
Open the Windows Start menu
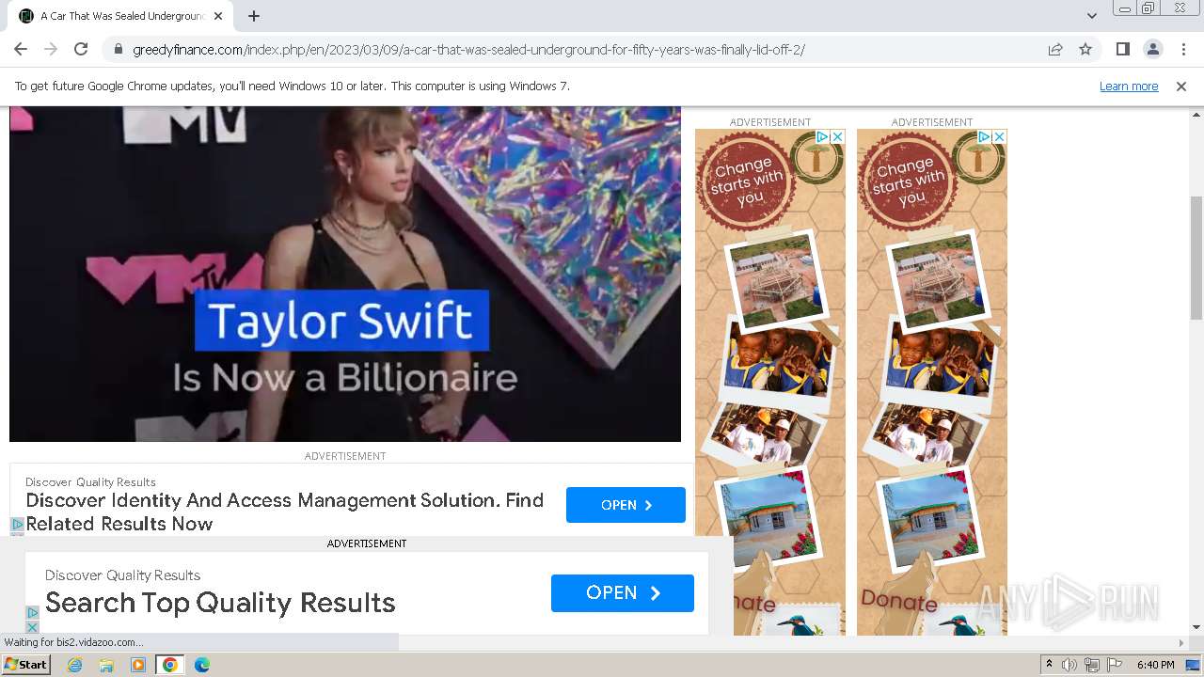26,665
